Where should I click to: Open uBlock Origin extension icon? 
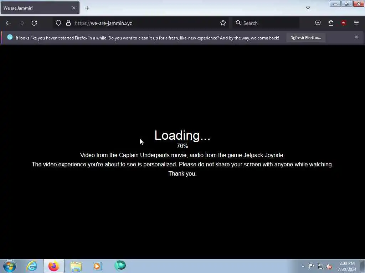[344, 23]
